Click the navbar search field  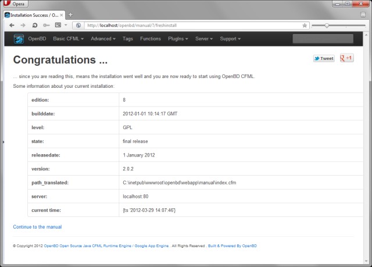point(323,39)
